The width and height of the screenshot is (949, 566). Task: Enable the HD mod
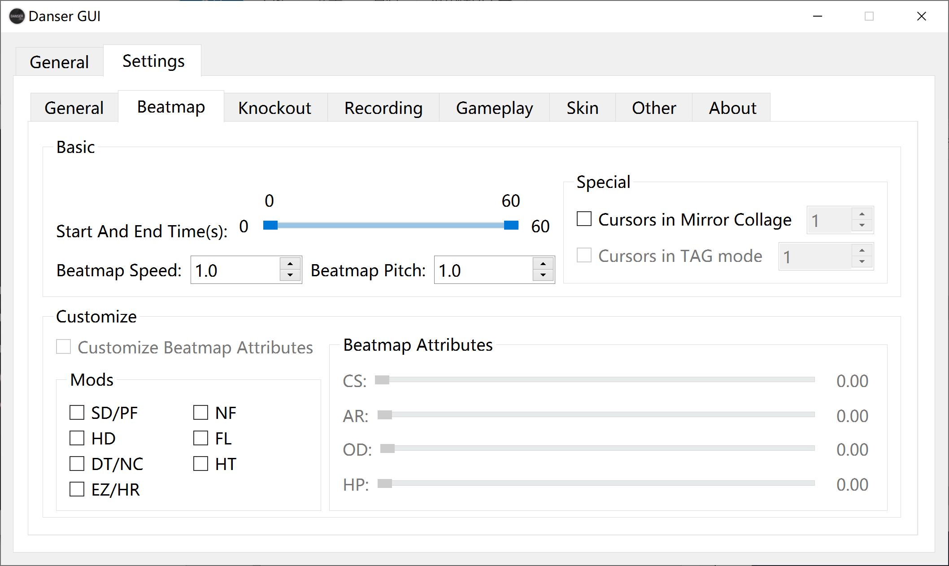77,438
